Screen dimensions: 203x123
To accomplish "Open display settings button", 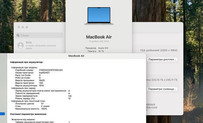I will (162, 59).
